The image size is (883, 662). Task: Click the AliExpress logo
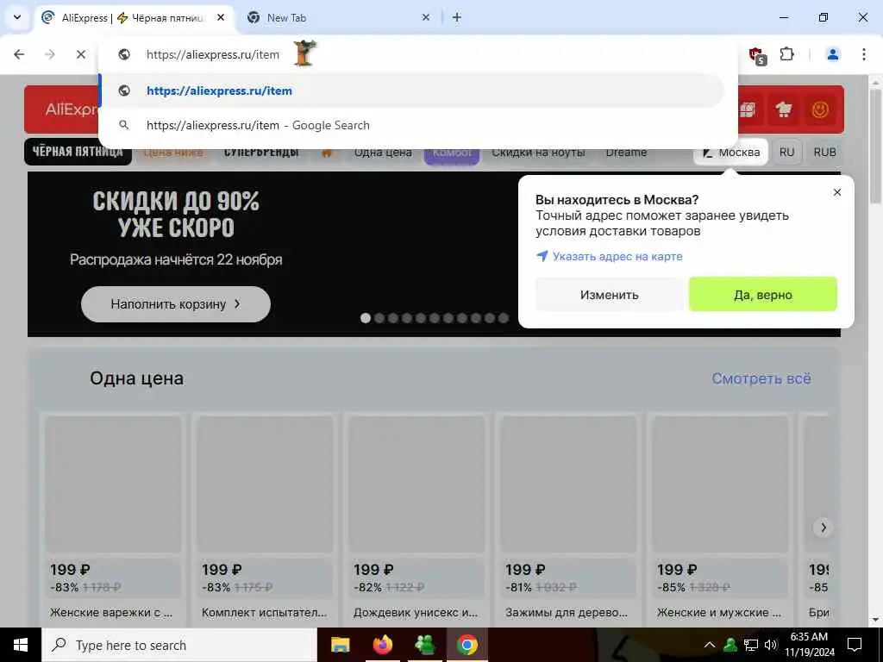pos(72,109)
